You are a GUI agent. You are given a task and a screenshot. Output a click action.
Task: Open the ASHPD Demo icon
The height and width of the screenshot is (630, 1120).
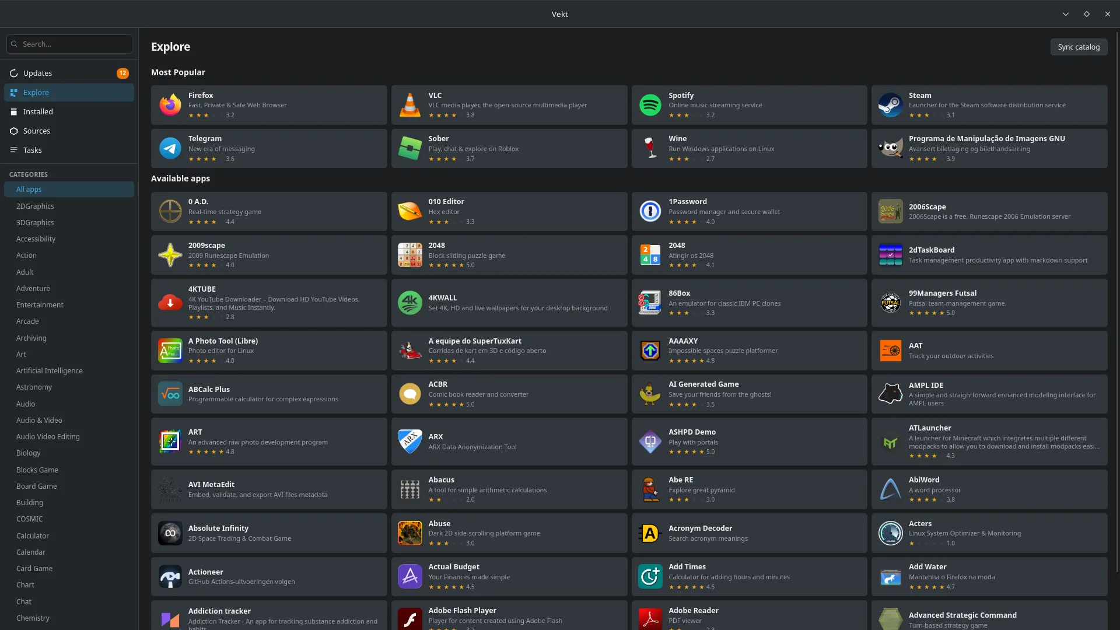pos(650,442)
